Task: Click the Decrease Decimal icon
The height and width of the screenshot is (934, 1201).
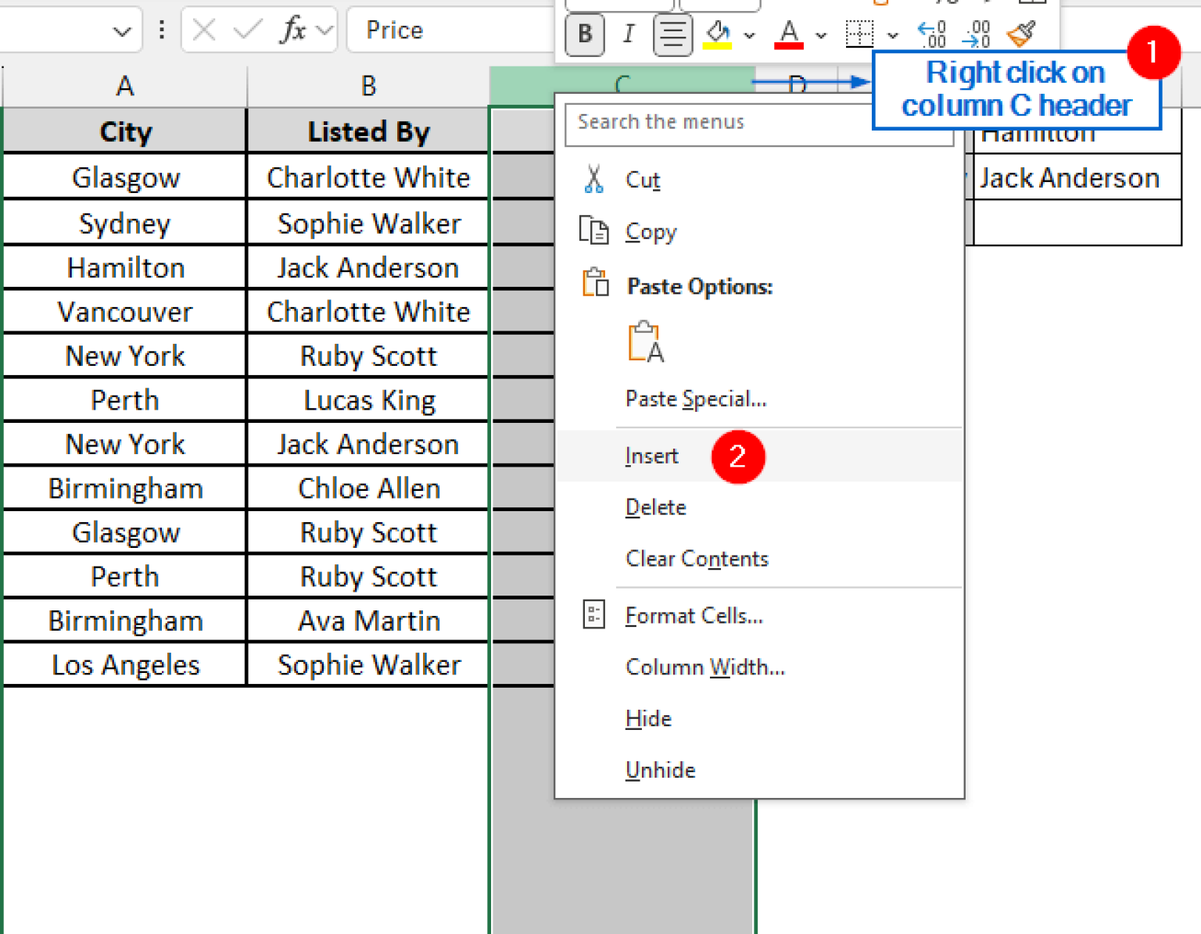Action: 977,33
